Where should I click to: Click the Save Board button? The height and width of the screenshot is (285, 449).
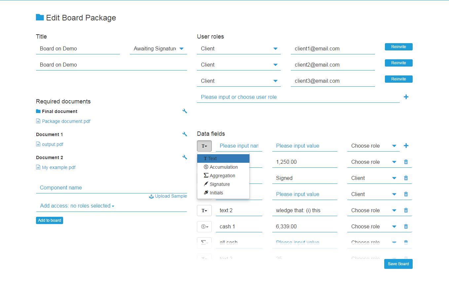pyautogui.click(x=398, y=264)
